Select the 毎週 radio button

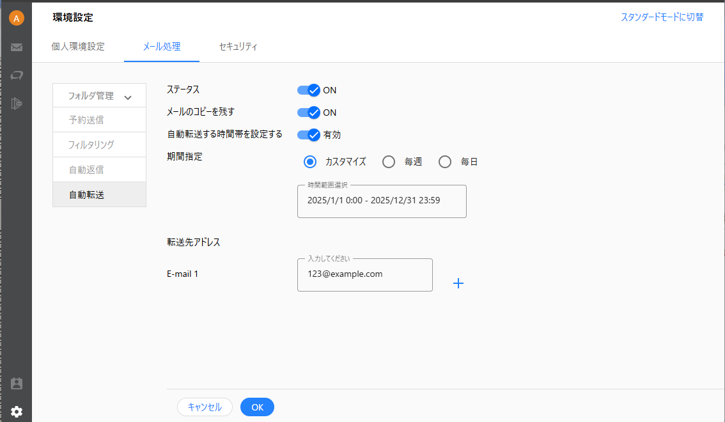[x=389, y=162]
